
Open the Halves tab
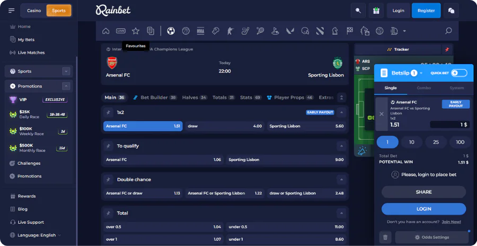pos(195,98)
